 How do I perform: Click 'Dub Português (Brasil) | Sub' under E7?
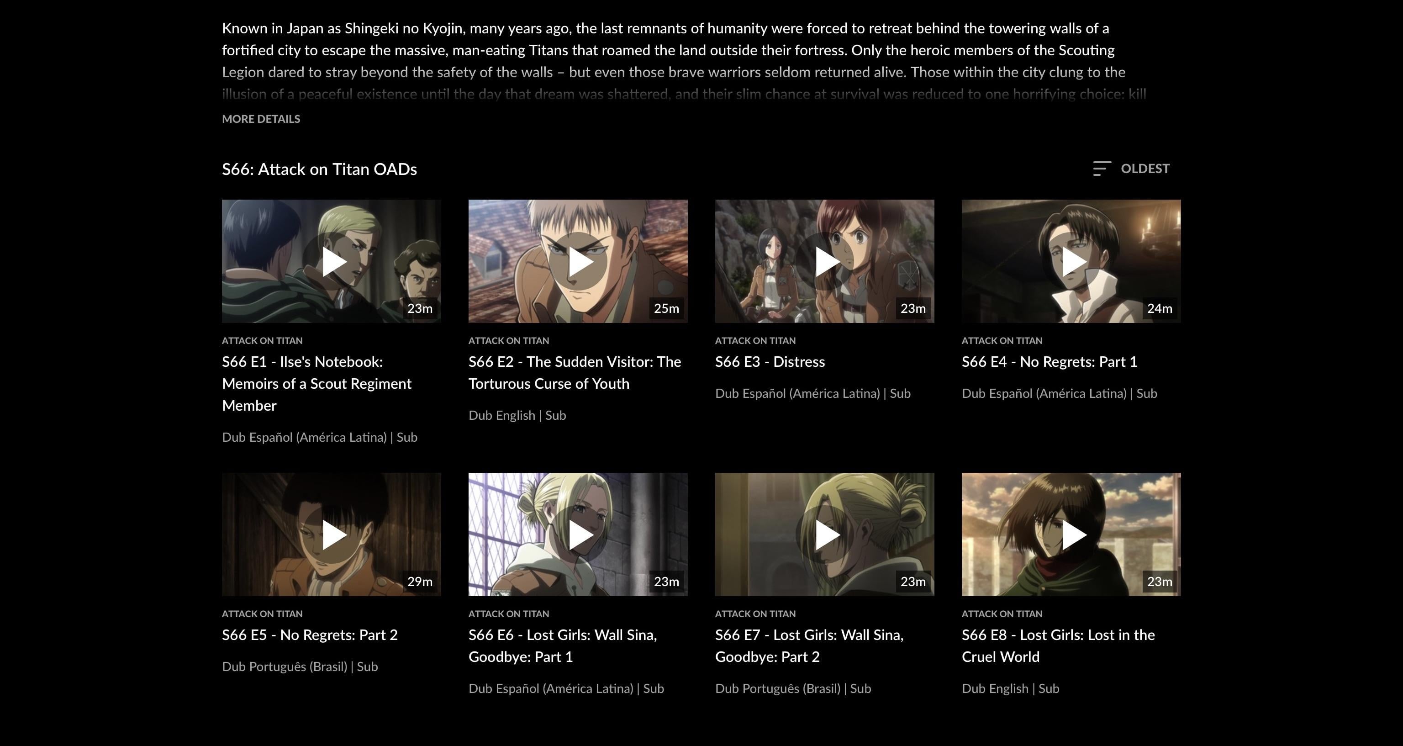click(x=793, y=688)
